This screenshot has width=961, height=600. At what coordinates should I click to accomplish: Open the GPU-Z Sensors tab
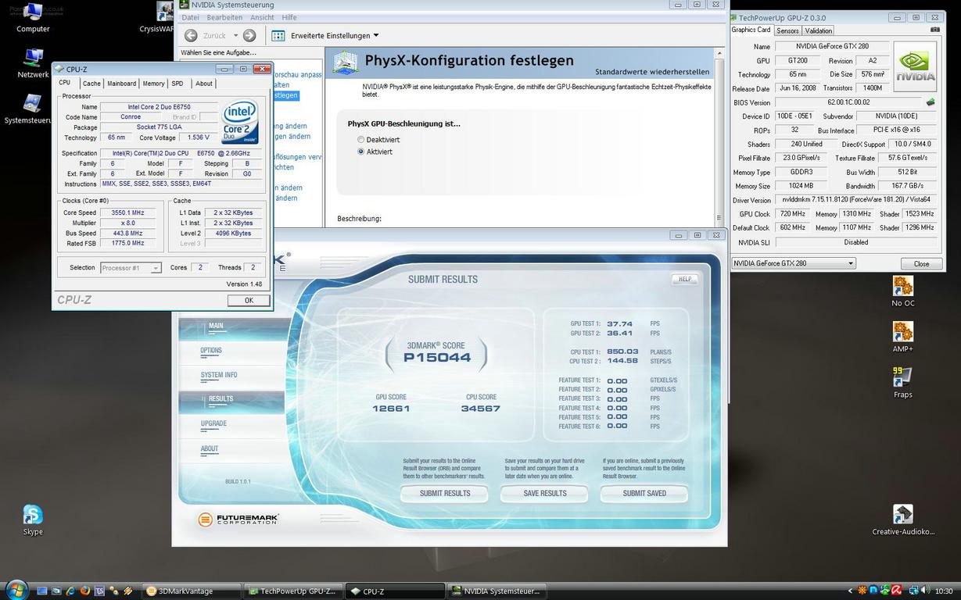coord(787,30)
